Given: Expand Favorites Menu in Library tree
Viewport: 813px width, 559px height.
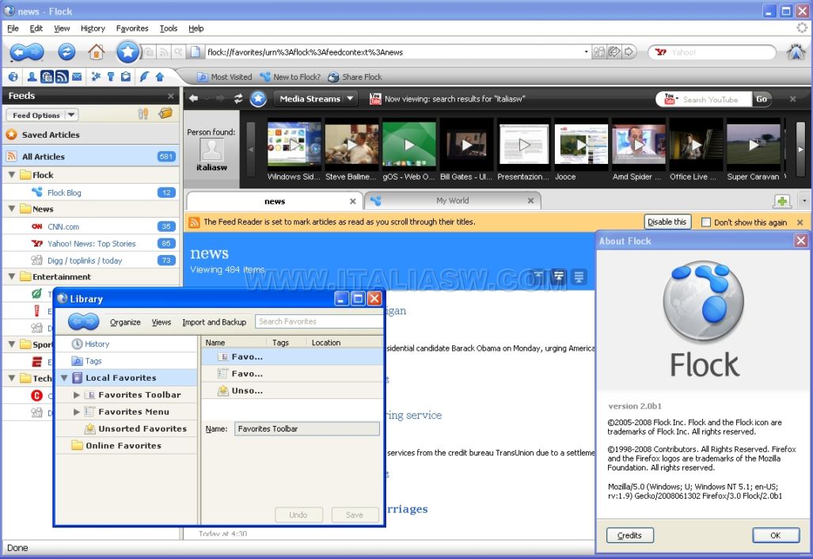Looking at the screenshot, I should [77, 412].
